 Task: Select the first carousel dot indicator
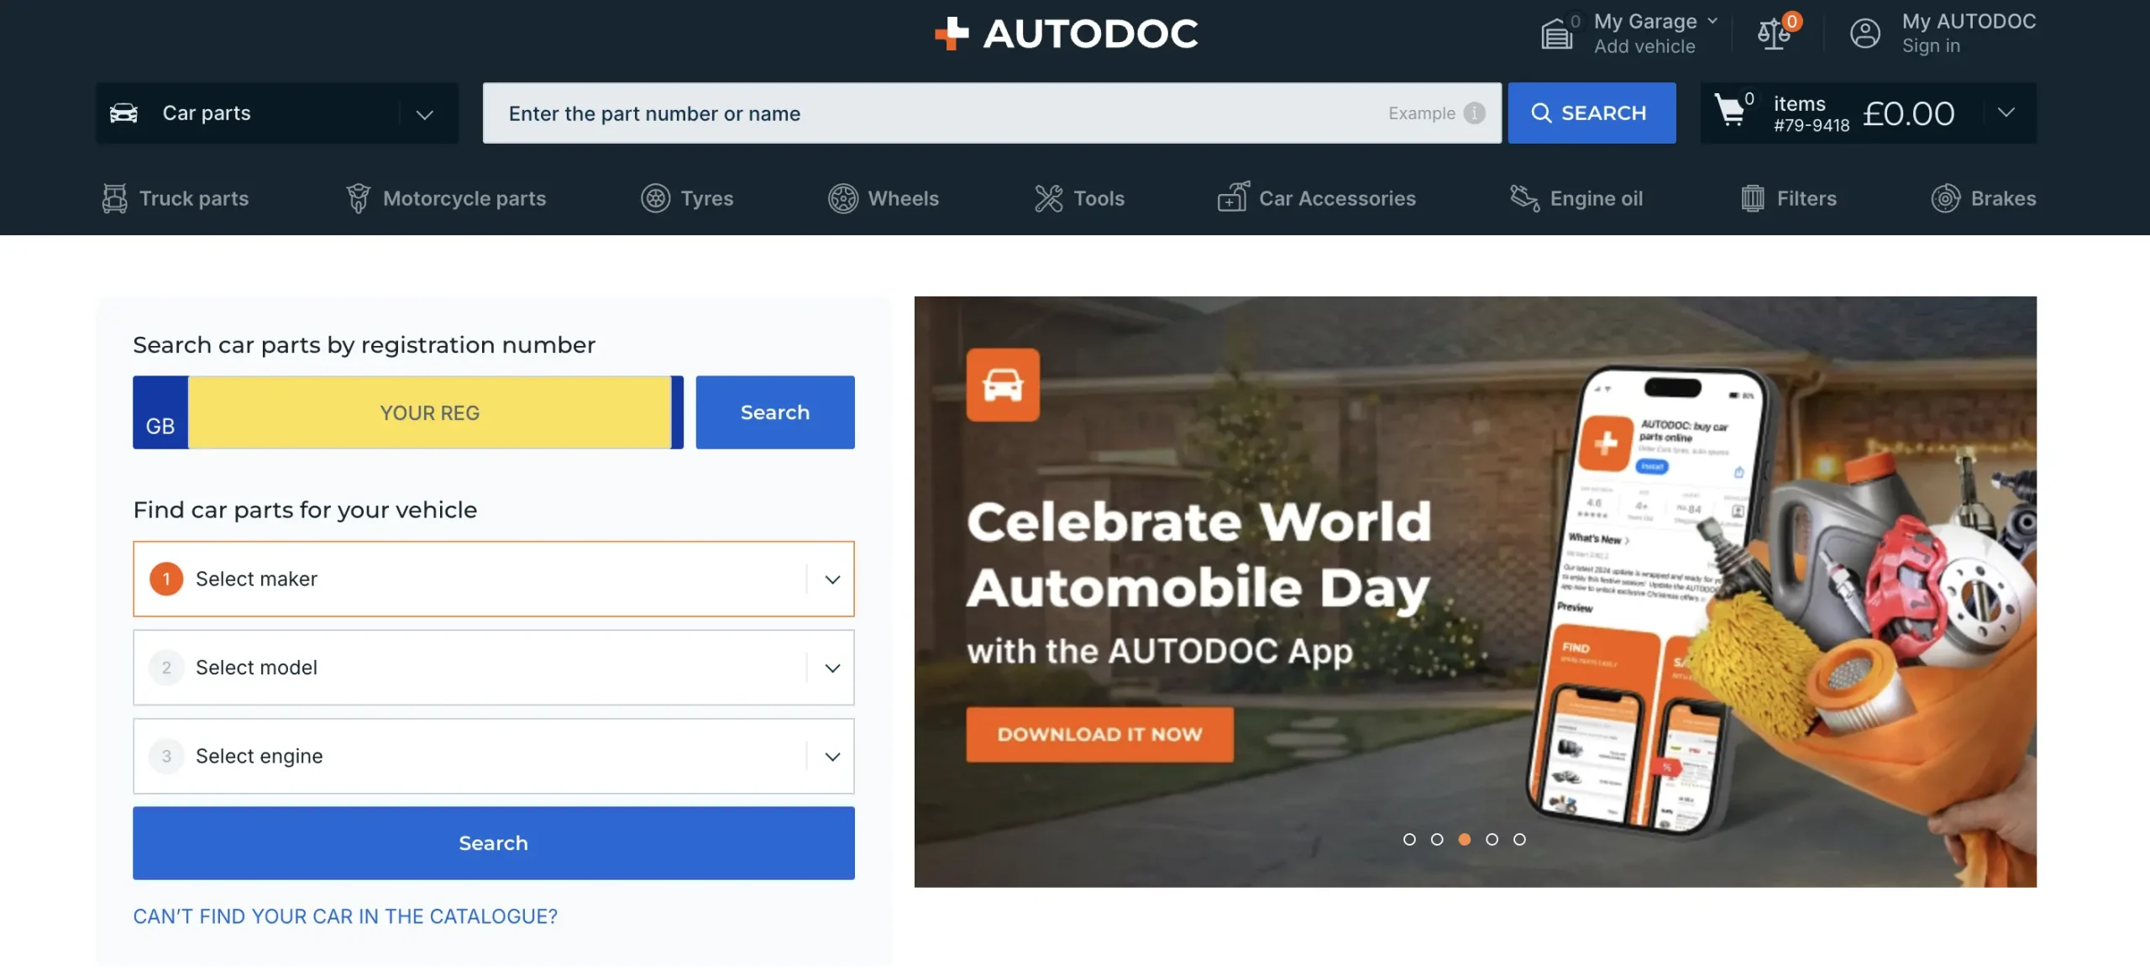[1409, 839]
